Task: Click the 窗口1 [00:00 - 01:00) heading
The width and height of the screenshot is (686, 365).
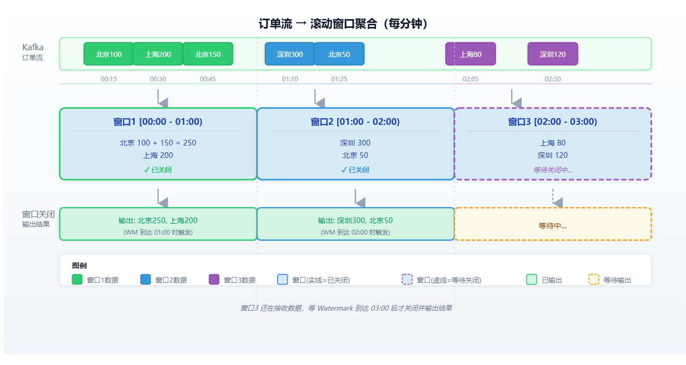Action: coord(158,122)
